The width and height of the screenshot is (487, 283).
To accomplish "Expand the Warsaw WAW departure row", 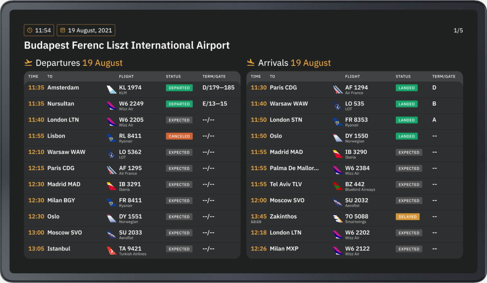I will point(131,154).
